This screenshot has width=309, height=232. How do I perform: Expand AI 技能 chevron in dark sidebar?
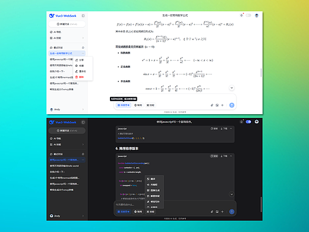coord(83,145)
